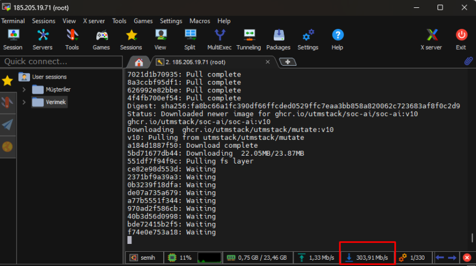The image size is (476, 266).
Task: Click the Packages toolbar icon
Action: coord(278,39)
